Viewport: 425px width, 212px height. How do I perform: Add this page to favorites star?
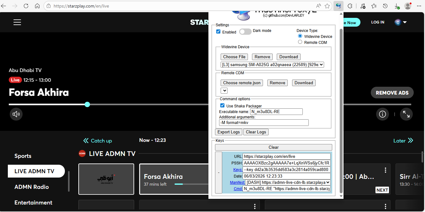coord(327,6)
